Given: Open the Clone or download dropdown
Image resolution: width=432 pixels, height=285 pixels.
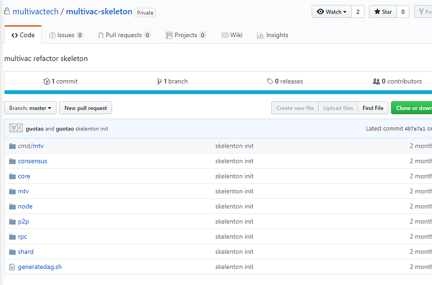Looking at the screenshot, I should (x=411, y=108).
